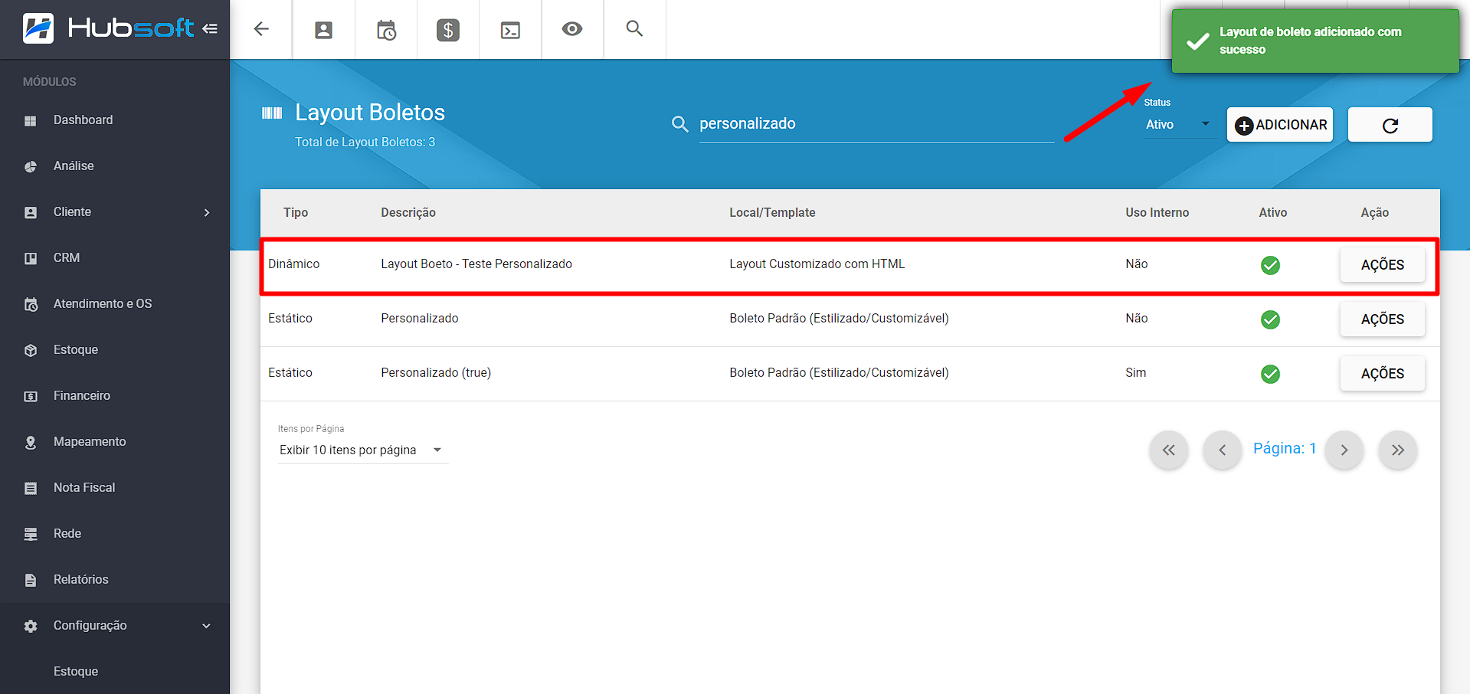The width and height of the screenshot is (1470, 694).
Task: Click the Hubsoft logo
Action: (108, 28)
